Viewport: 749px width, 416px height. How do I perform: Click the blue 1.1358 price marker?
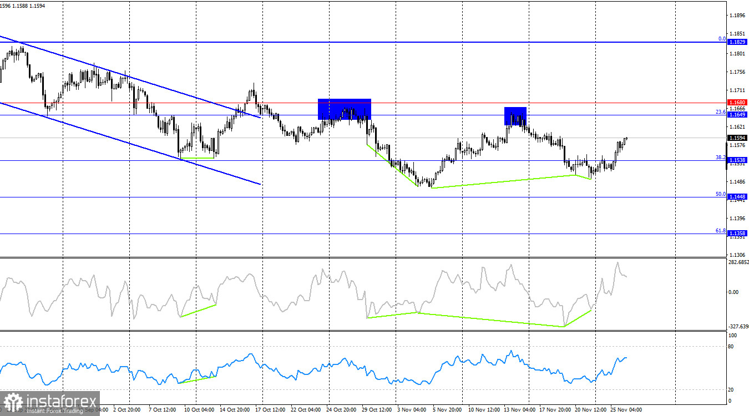(x=737, y=232)
